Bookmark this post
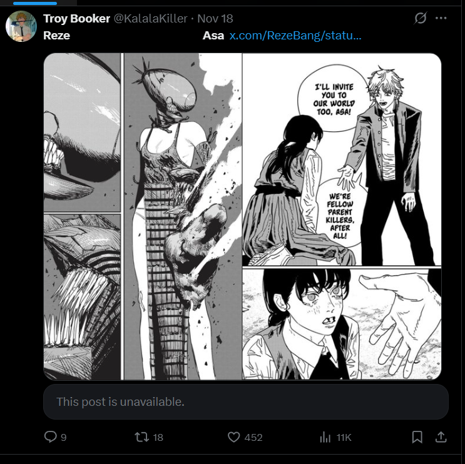Viewport: 465px width, 464px height. coord(417,437)
